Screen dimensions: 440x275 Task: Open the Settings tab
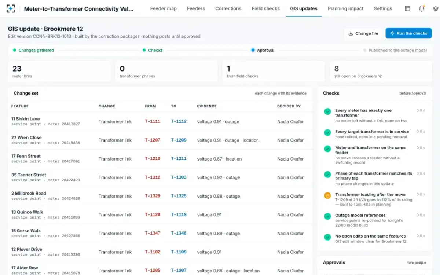[383, 8]
